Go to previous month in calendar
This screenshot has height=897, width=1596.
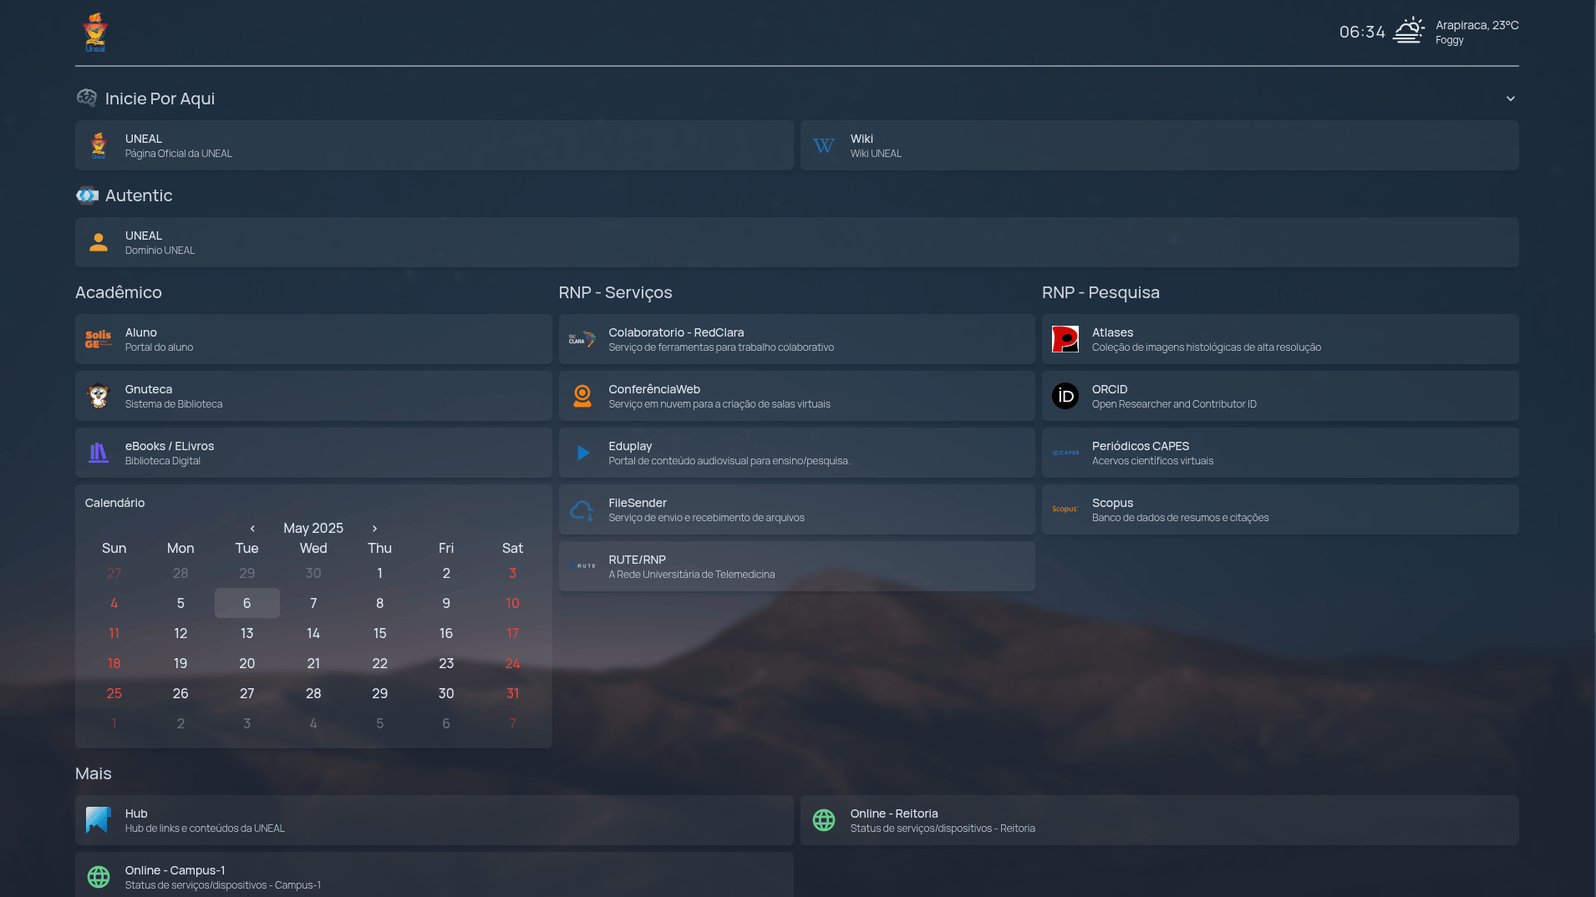point(252,529)
